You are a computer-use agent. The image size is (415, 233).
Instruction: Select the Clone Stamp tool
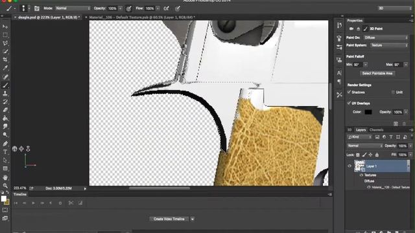pyautogui.click(x=5, y=93)
